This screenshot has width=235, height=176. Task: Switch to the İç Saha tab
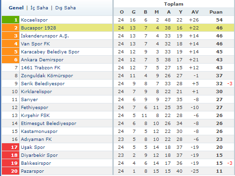point(39,7)
